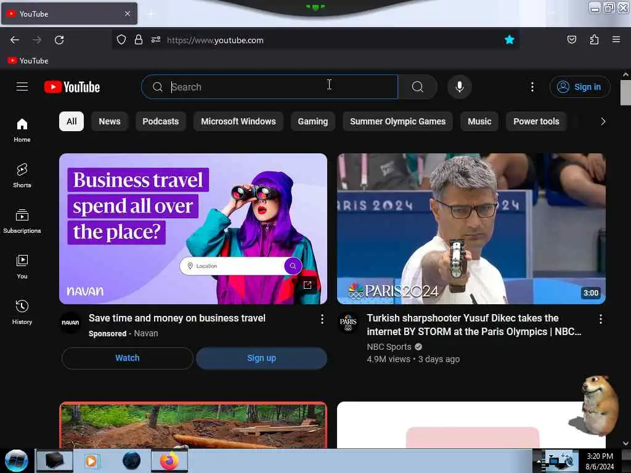
Task: Click the external link icon on ad thumbnail
Action: click(x=307, y=285)
